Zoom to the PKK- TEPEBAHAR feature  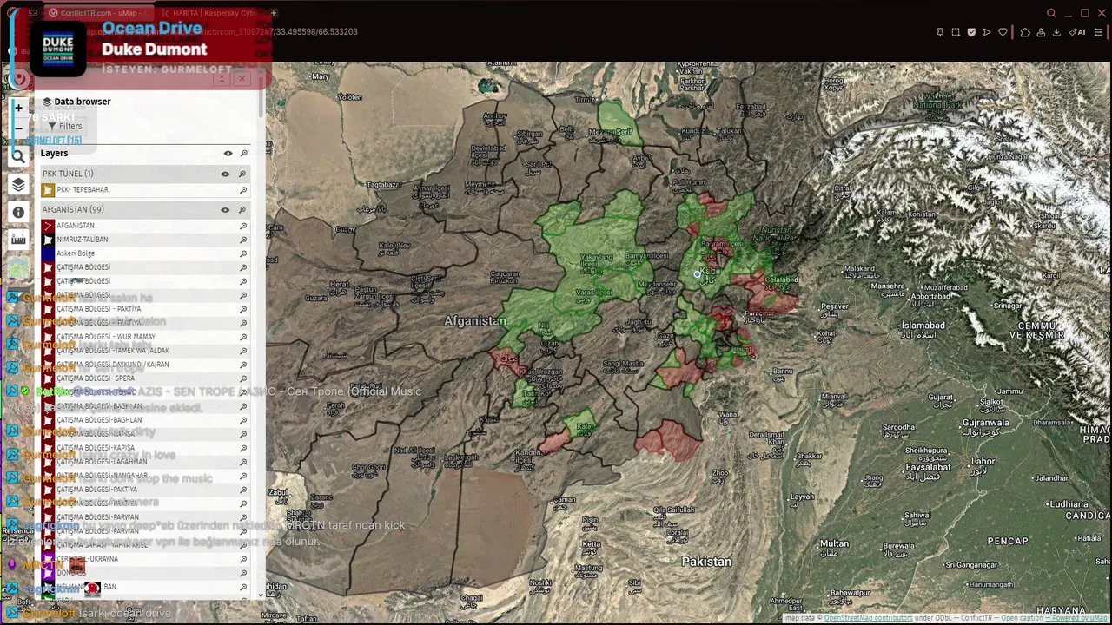point(243,190)
